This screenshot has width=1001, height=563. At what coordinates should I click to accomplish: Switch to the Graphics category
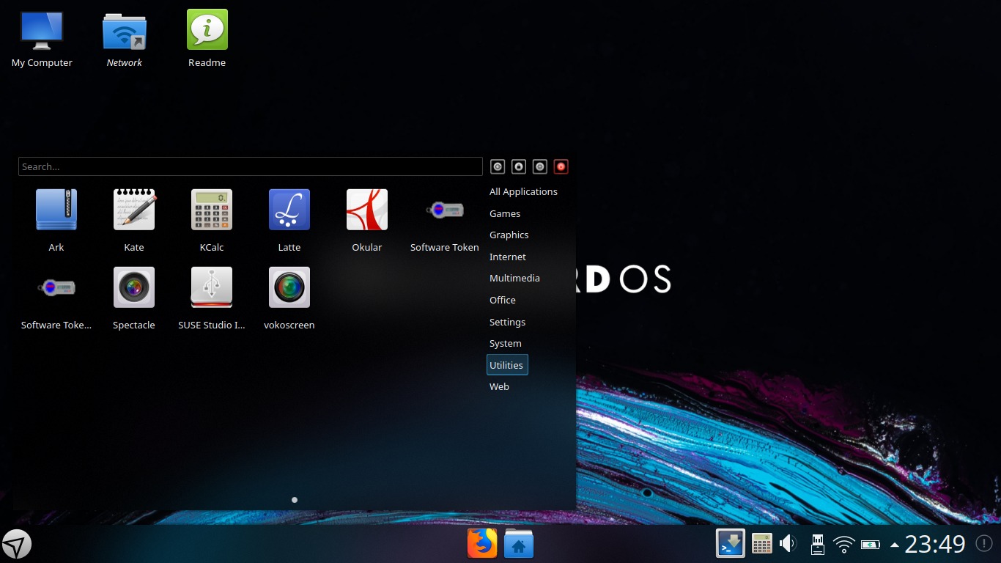coord(509,235)
